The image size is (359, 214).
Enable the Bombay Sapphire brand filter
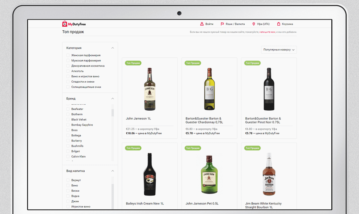pyautogui.click(x=68, y=125)
